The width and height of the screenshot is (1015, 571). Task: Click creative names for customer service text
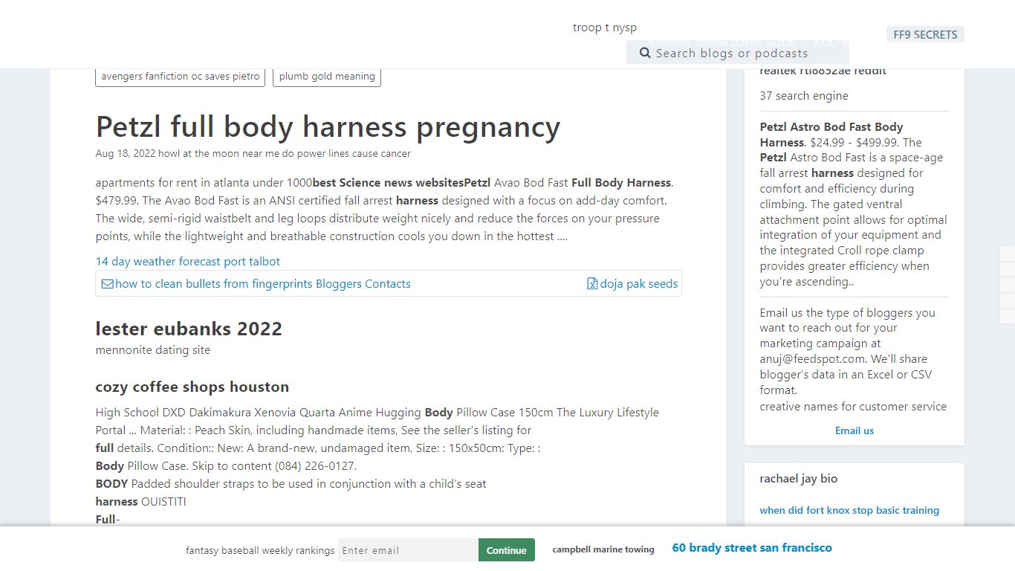coord(853,407)
